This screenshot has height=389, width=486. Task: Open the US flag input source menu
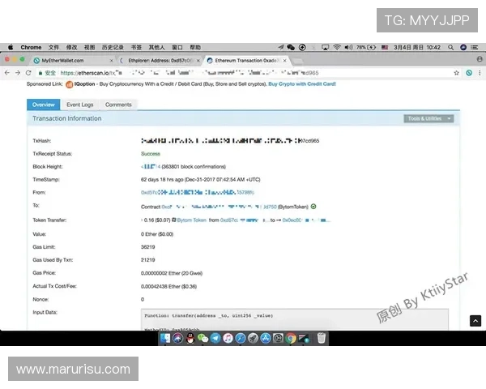pyautogui.click(x=385, y=47)
